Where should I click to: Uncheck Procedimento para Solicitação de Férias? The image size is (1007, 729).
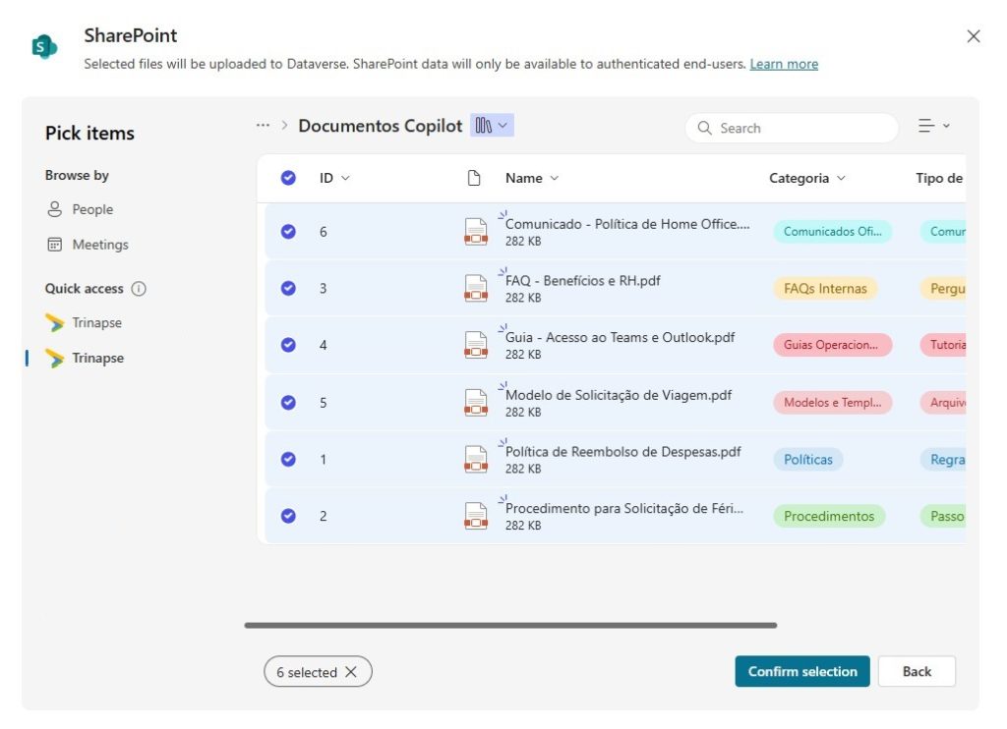[x=288, y=516]
